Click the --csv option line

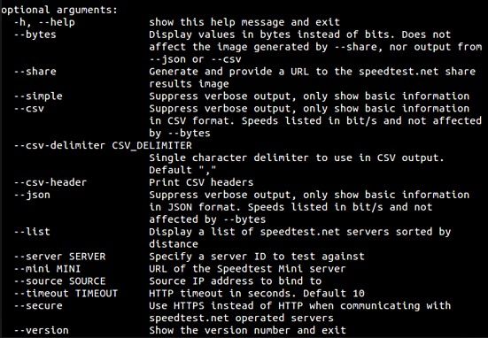(29, 109)
